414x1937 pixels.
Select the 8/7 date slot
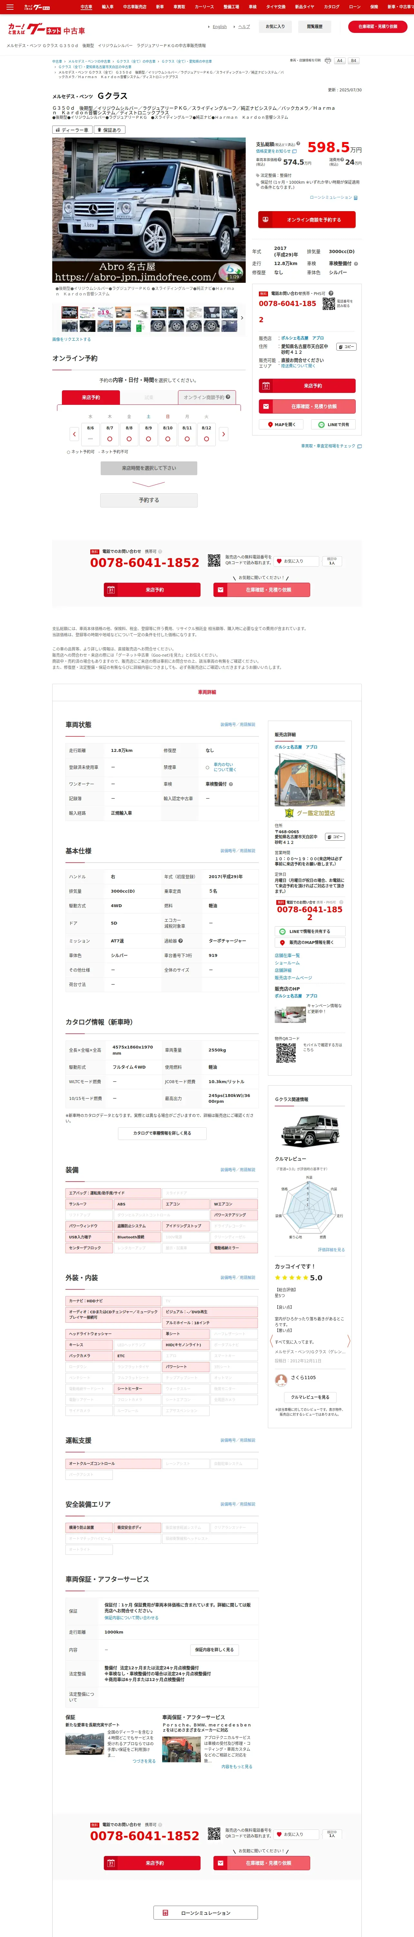coord(110,434)
